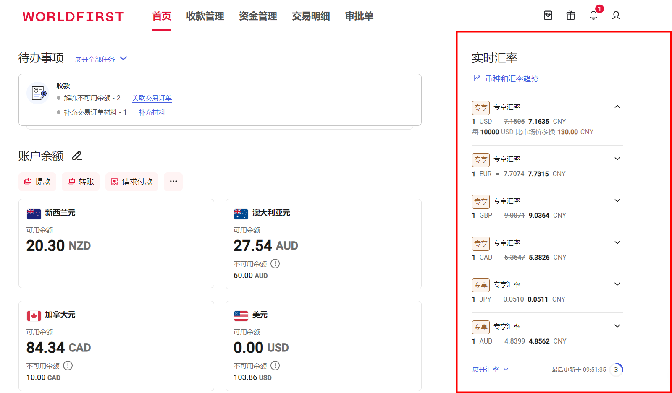This screenshot has height=393, width=672.
Task: Open the notification bell icon
Action: click(593, 16)
